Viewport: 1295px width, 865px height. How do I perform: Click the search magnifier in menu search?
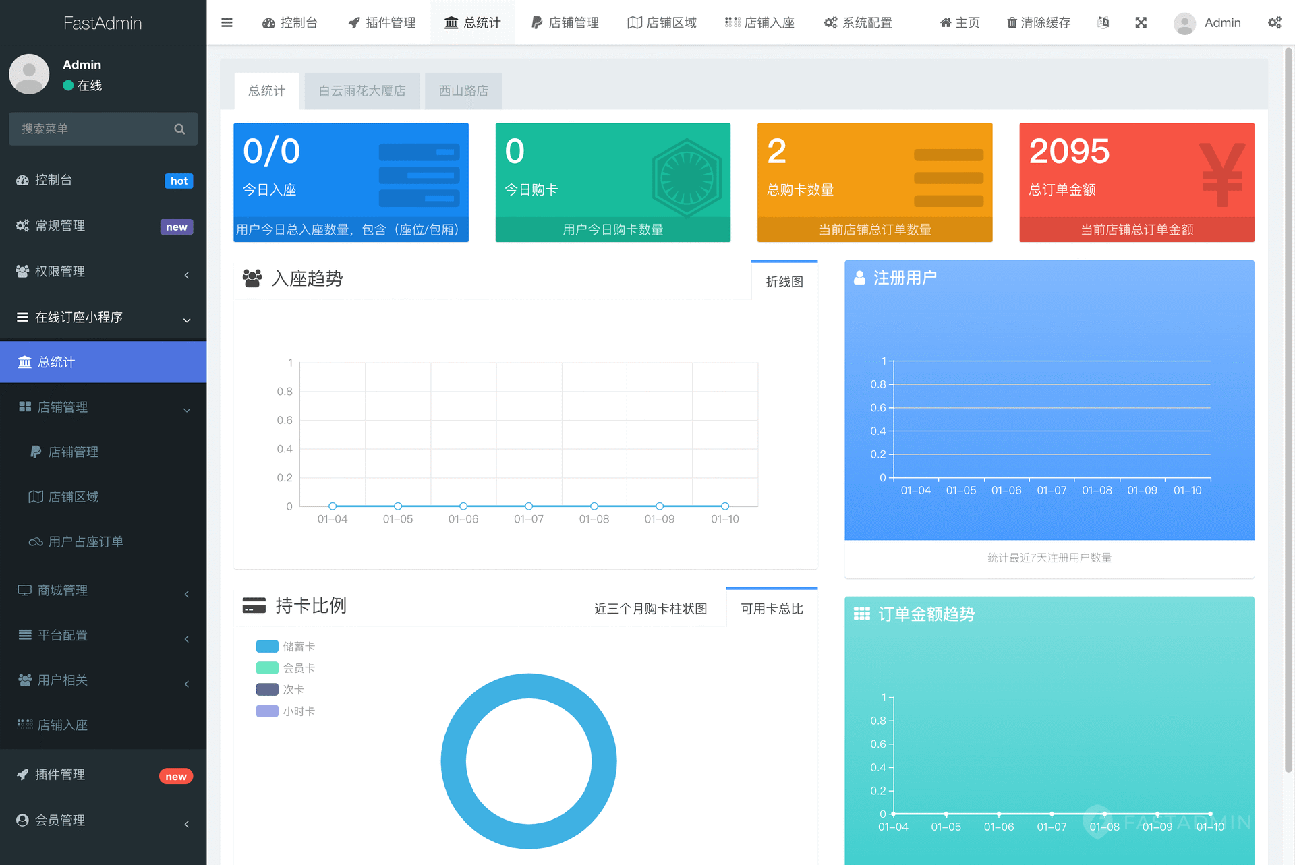(179, 129)
